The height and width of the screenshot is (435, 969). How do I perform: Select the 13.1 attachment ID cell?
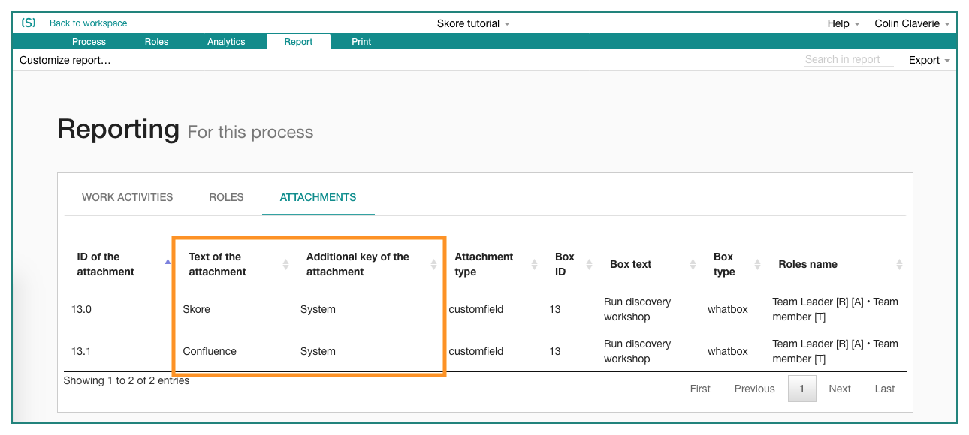point(81,351)
